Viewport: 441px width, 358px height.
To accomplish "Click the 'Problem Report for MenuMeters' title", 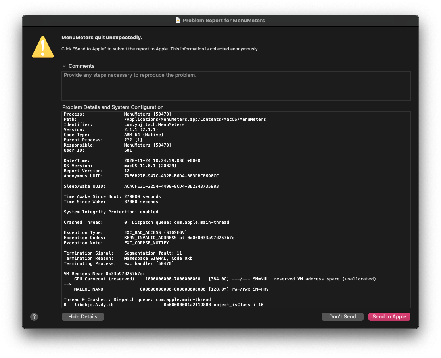I will coord(224,21).
